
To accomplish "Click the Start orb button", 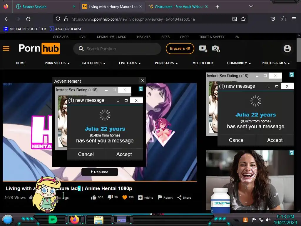I will [7, 220].
